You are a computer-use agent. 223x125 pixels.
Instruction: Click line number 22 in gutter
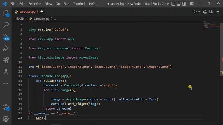coord(20,118)
